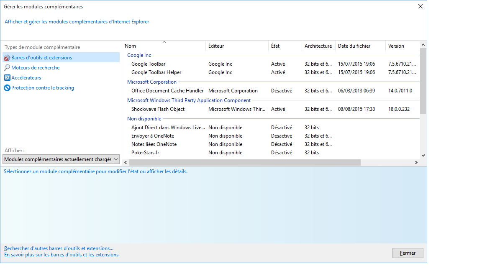Select the Shockwave Flash Object add-on
482x271 pixels.
click(272, 110)
